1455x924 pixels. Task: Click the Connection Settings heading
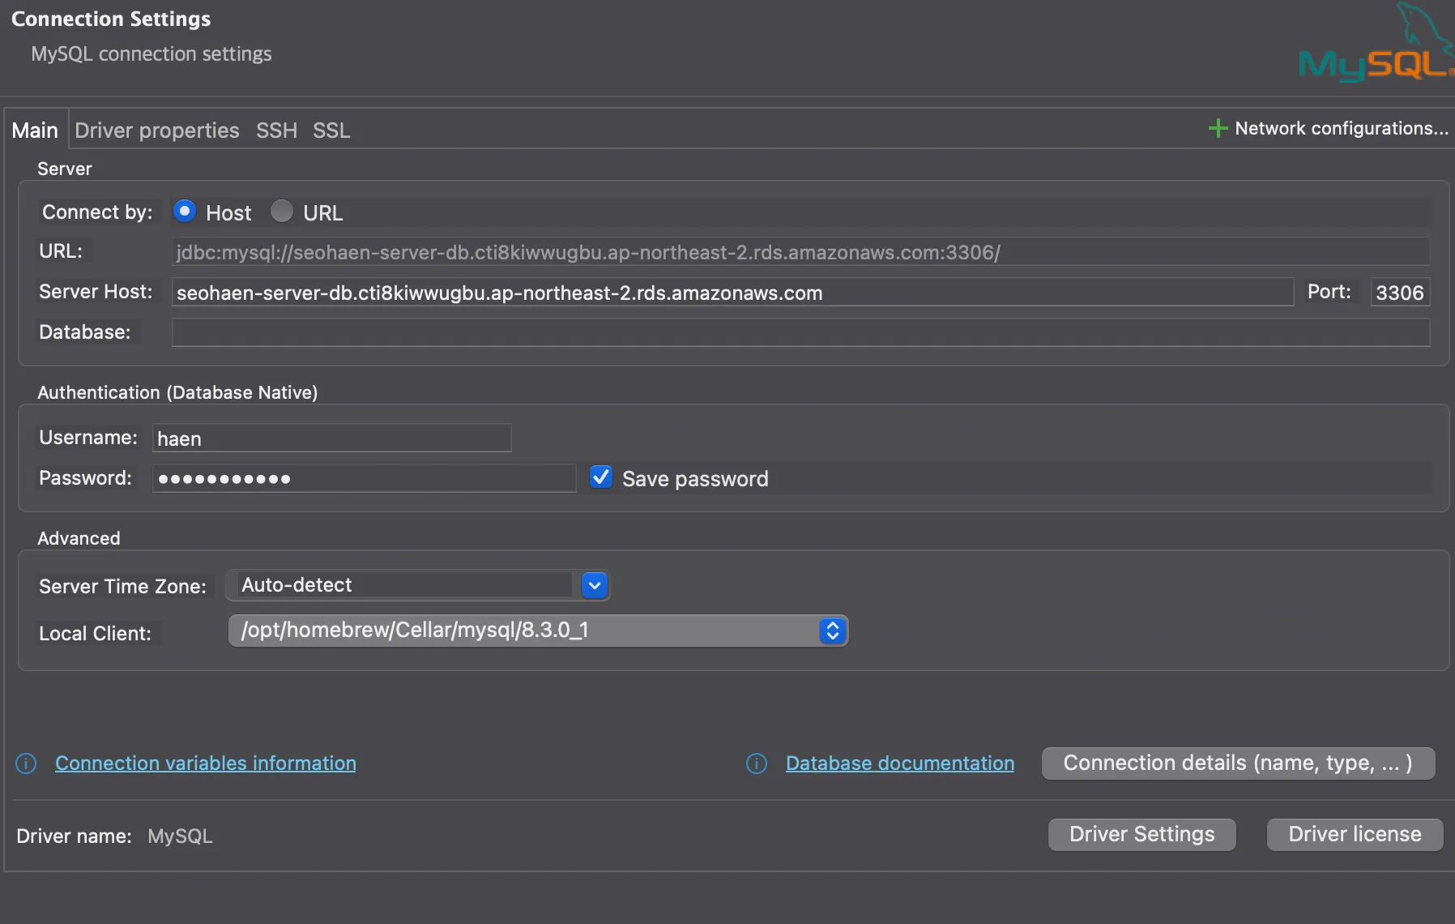pyautogui.click(x=111, y=19)
